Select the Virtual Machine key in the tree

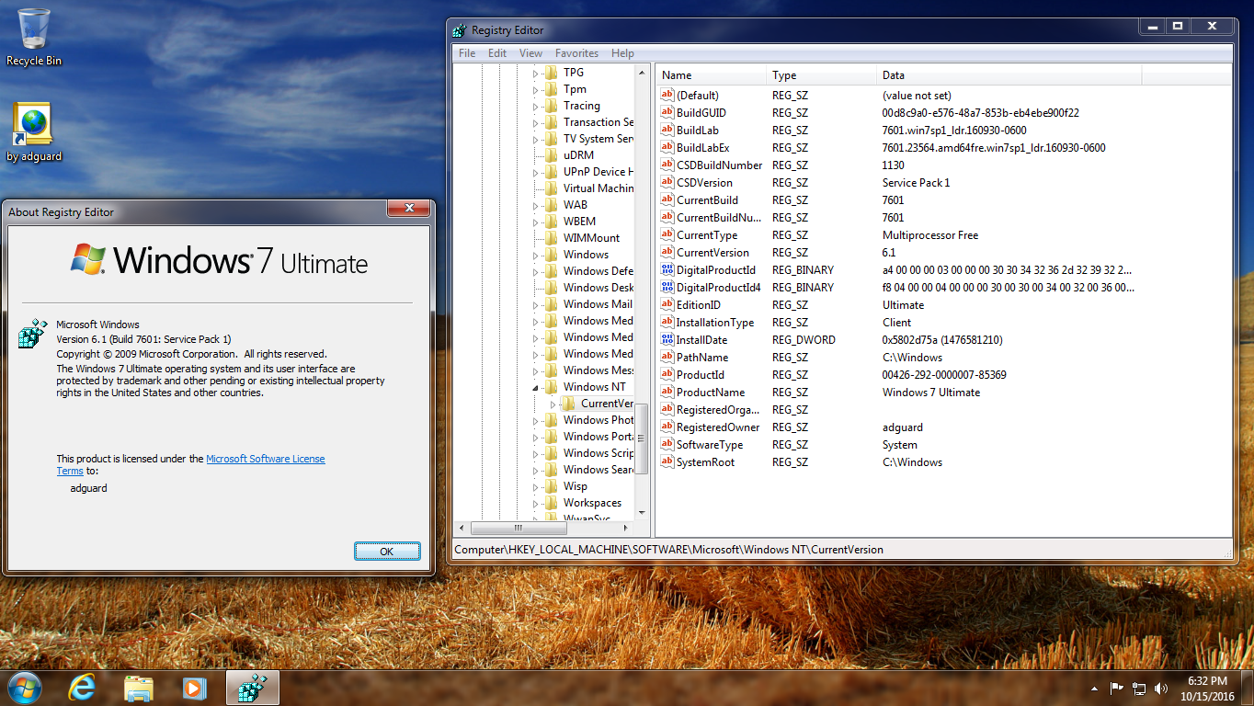(598, 188)
